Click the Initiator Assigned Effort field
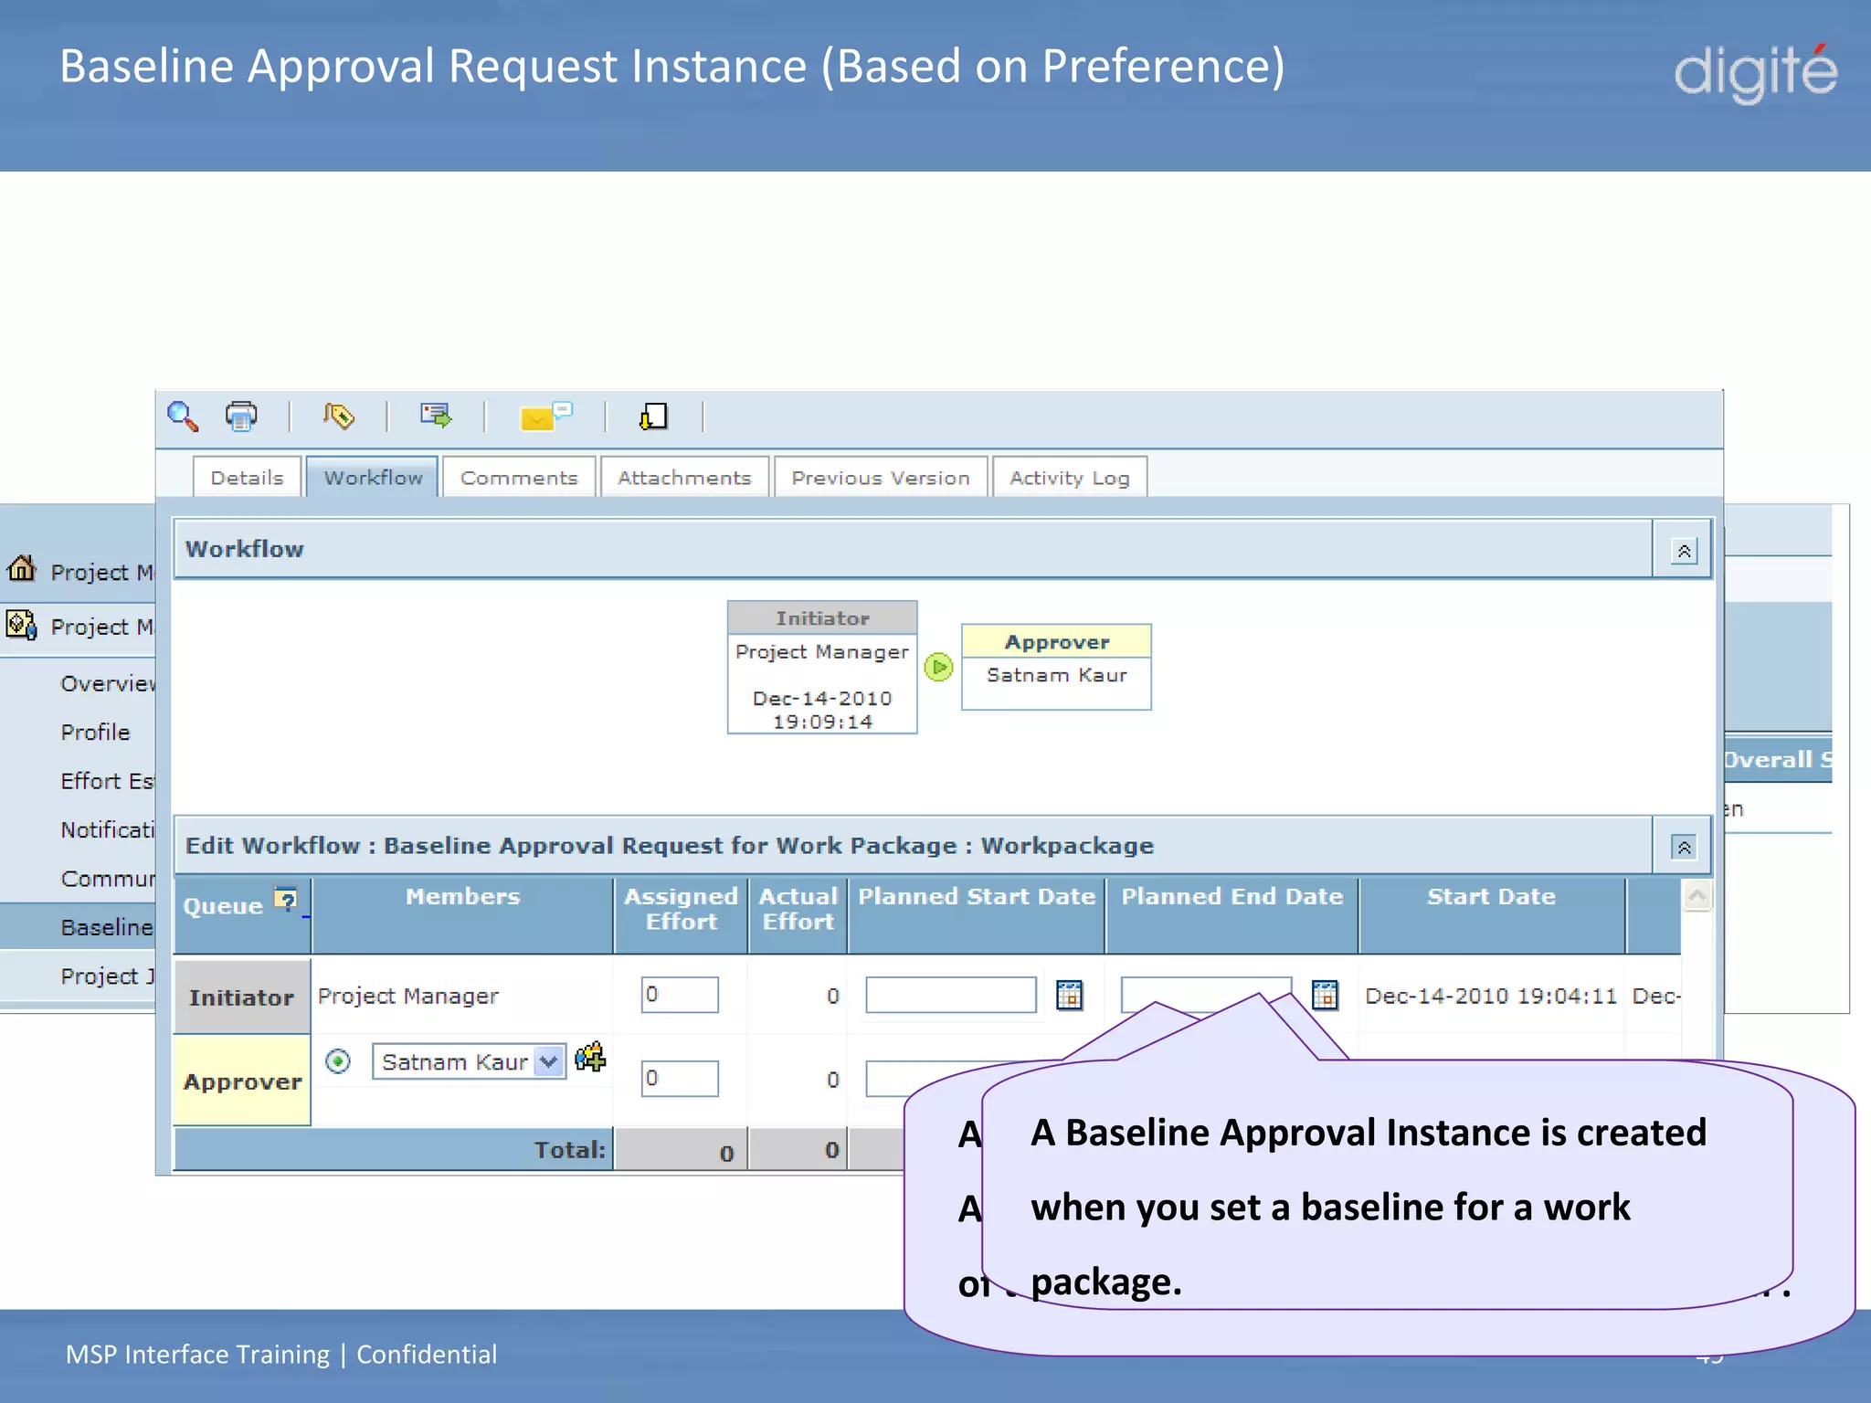The image size is (1871, 1403). coord(680,995)
